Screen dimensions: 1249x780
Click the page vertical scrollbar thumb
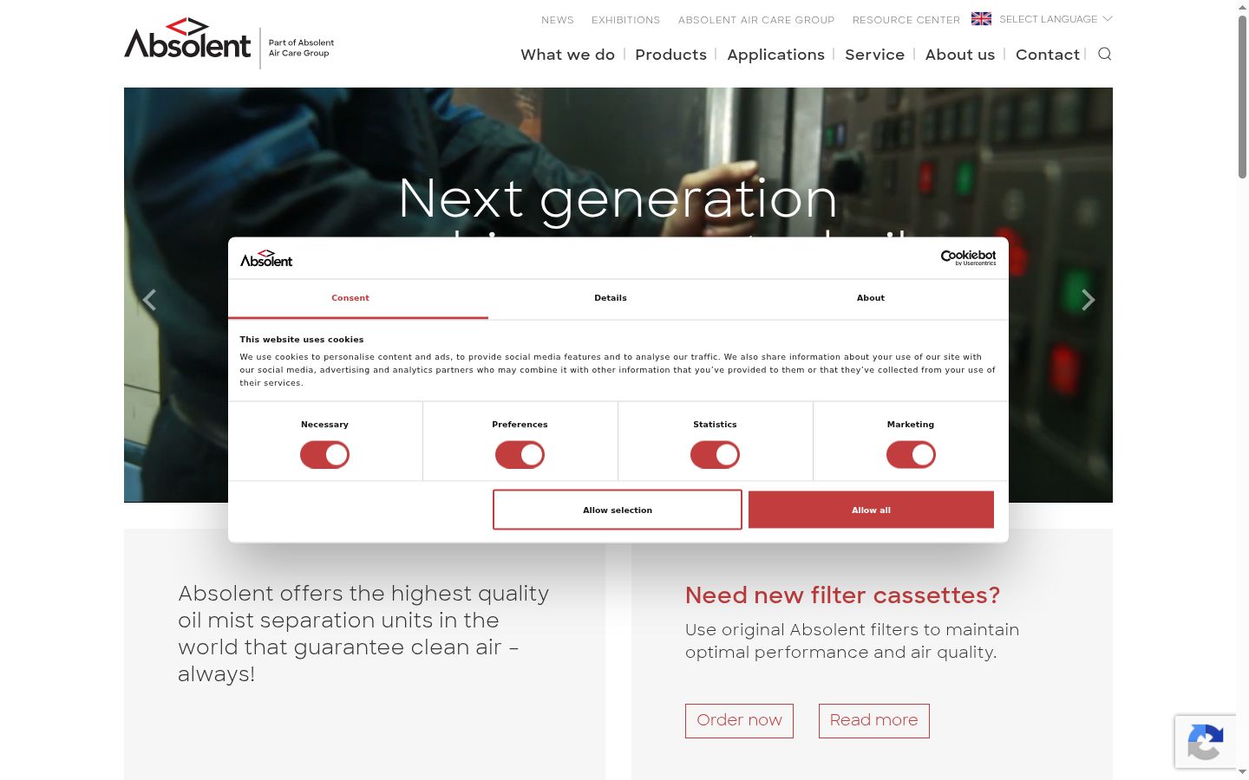1242,97
